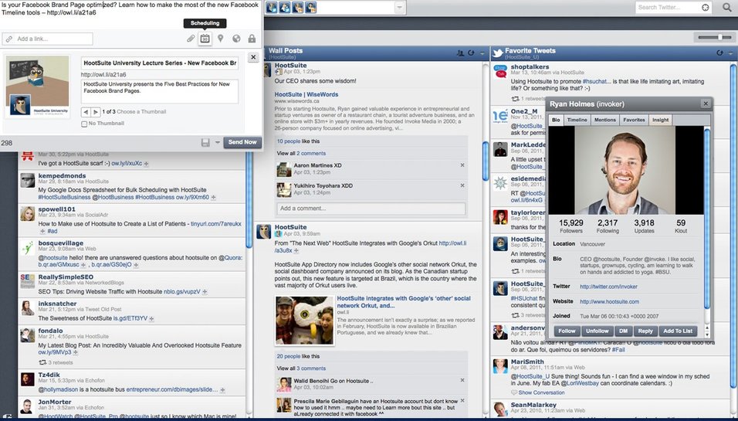The height and width of the screenshot is (421, 738).
Task: Click the Add a link input field
Action: 47,39
